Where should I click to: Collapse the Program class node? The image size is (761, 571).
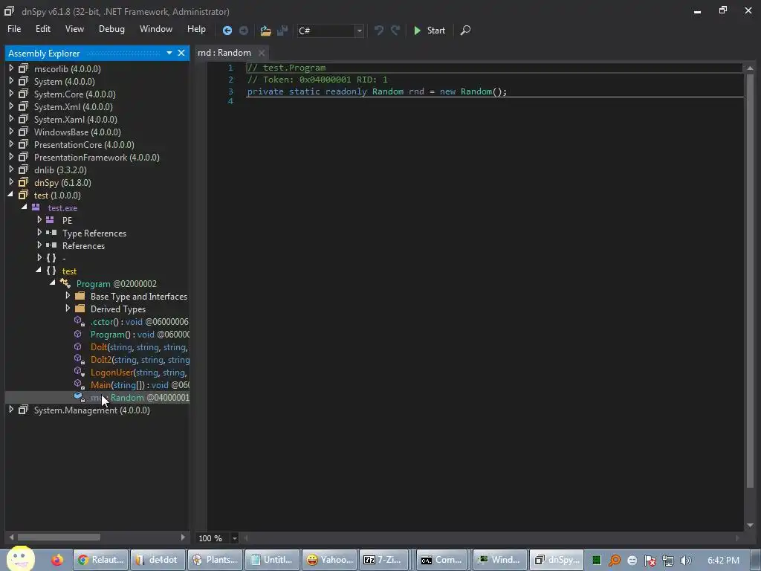pyautogui.click(x=53, y=283)
